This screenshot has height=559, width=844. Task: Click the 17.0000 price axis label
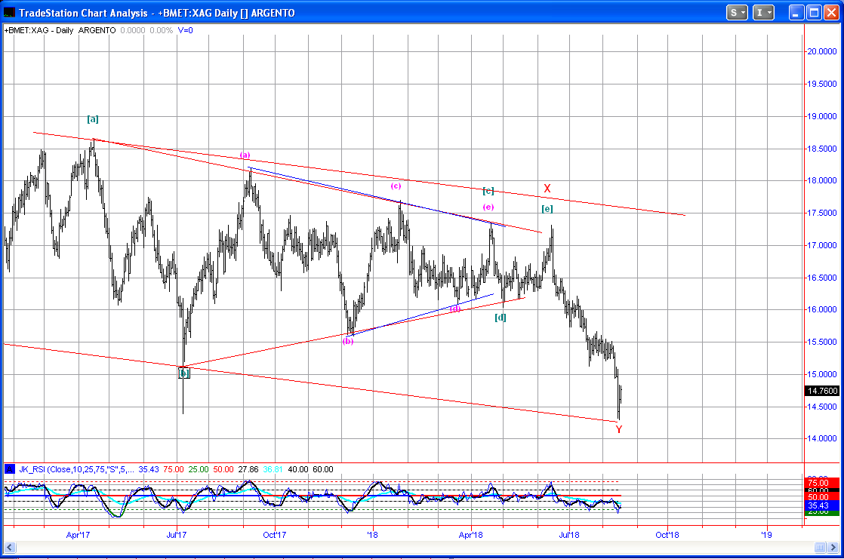pos(821,245)
